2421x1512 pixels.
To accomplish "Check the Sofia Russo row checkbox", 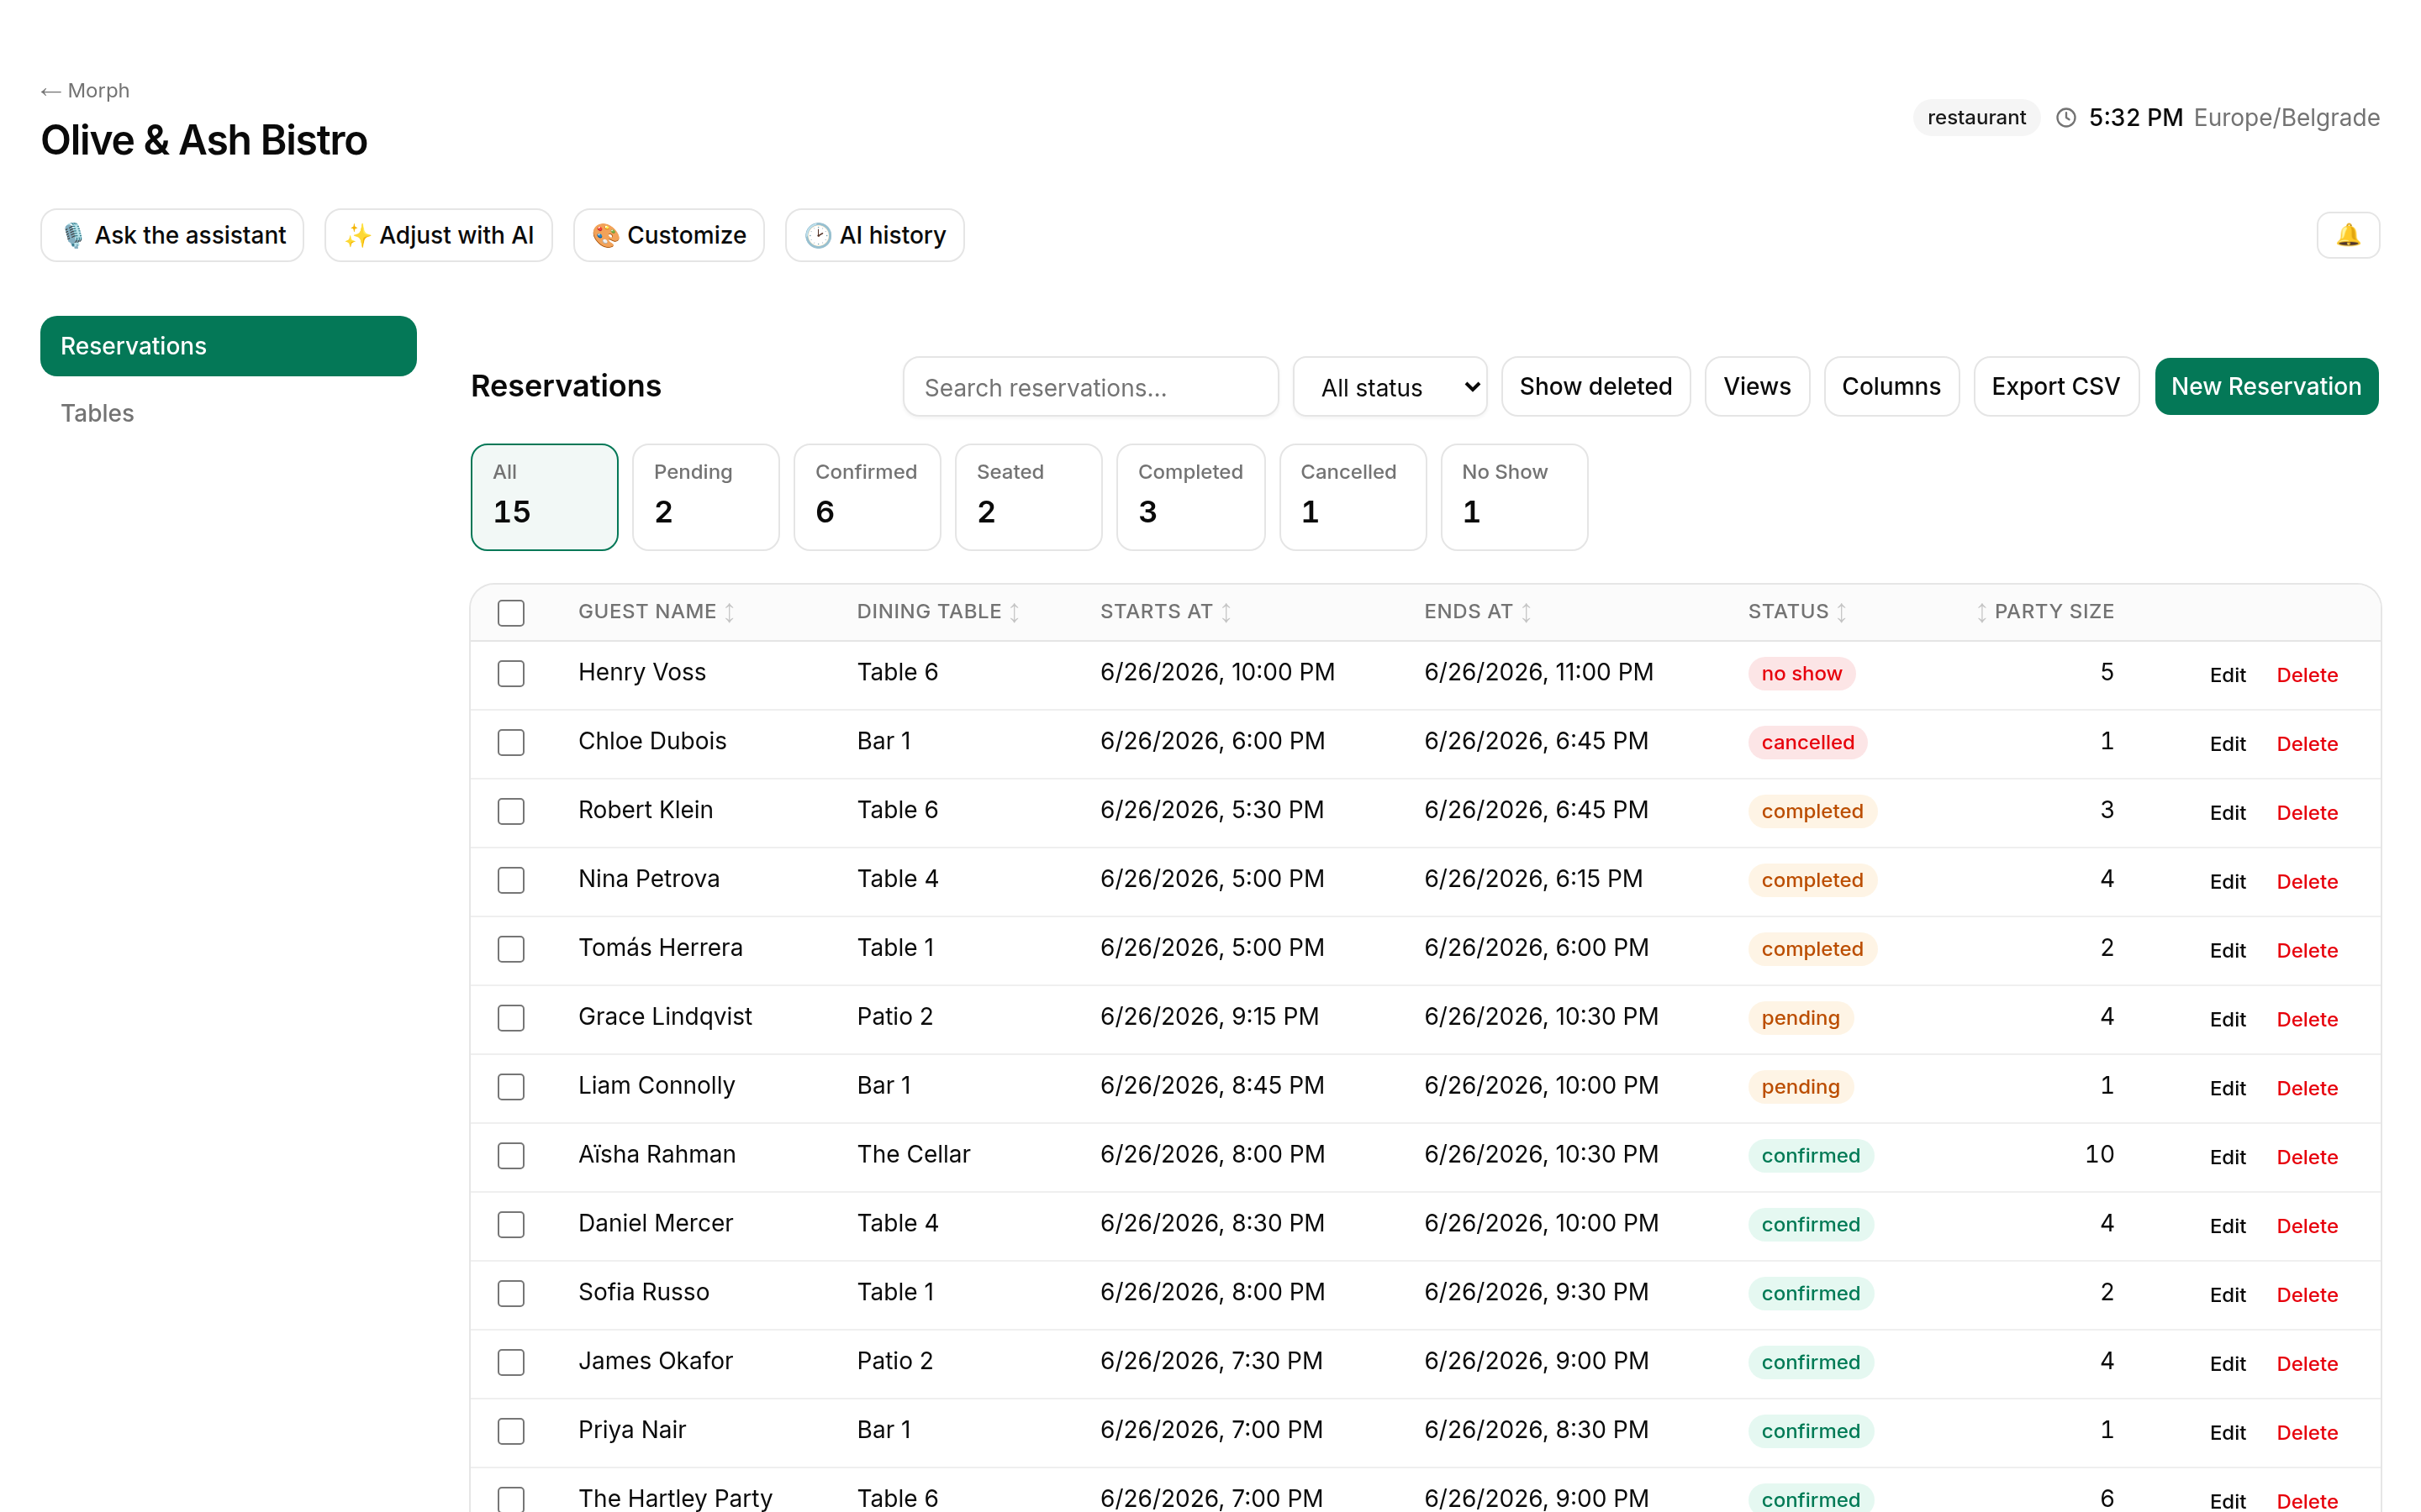I will click(x=510, y=1294).
